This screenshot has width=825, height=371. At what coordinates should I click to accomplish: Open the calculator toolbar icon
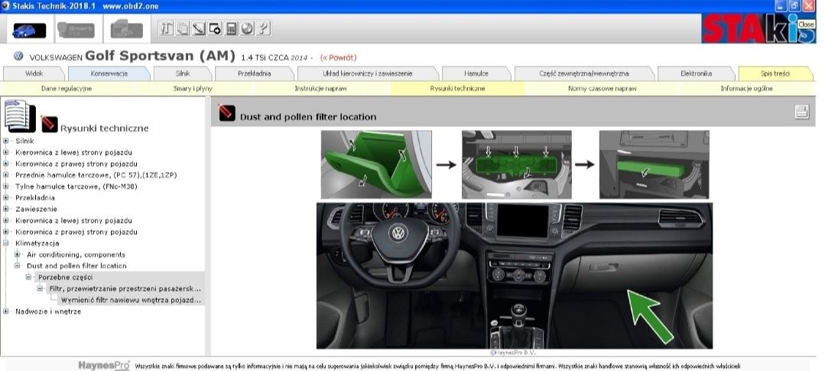(x=231, y=29)
